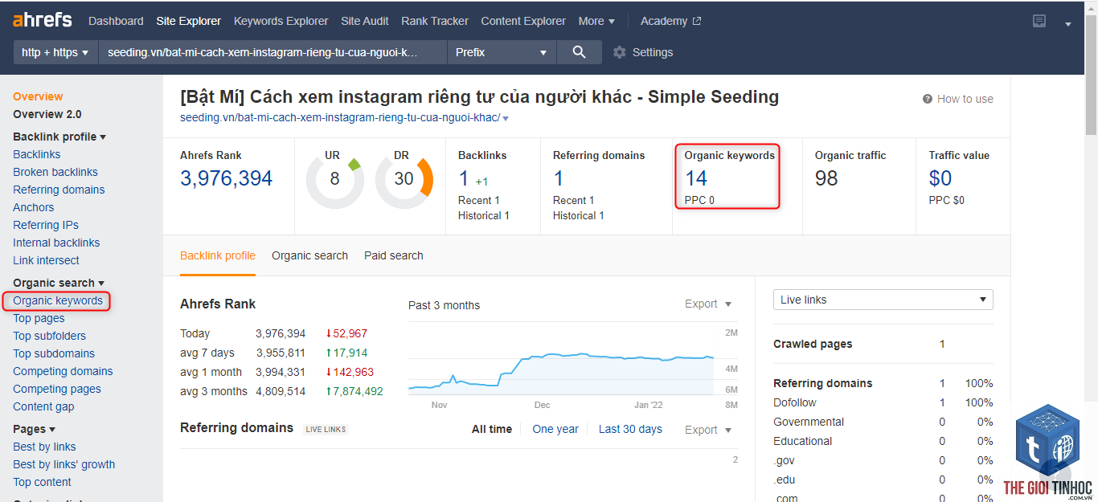This screenshot has height=502, width=1098.
Task: Click the How to use link
Action: pyautogui.click(x=965, y=99)
